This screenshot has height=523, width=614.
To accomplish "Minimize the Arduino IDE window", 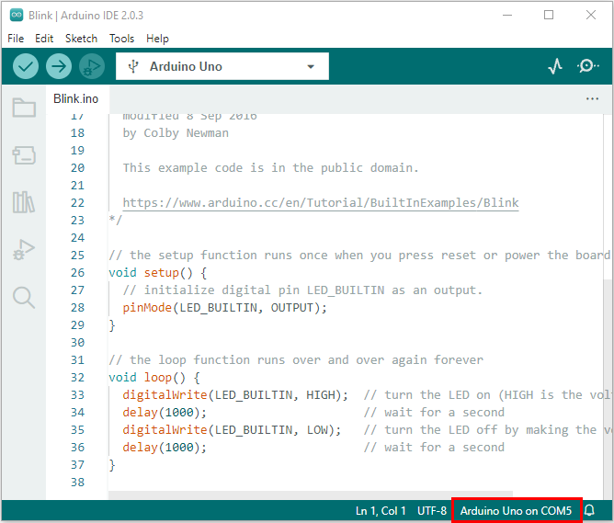I will point(507,16).
